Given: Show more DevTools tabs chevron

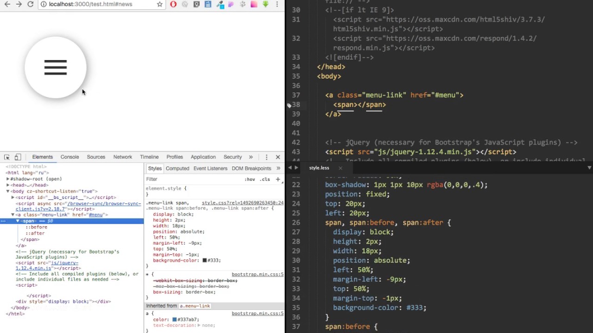Looking at the screenshot, I should click(251, 157).
